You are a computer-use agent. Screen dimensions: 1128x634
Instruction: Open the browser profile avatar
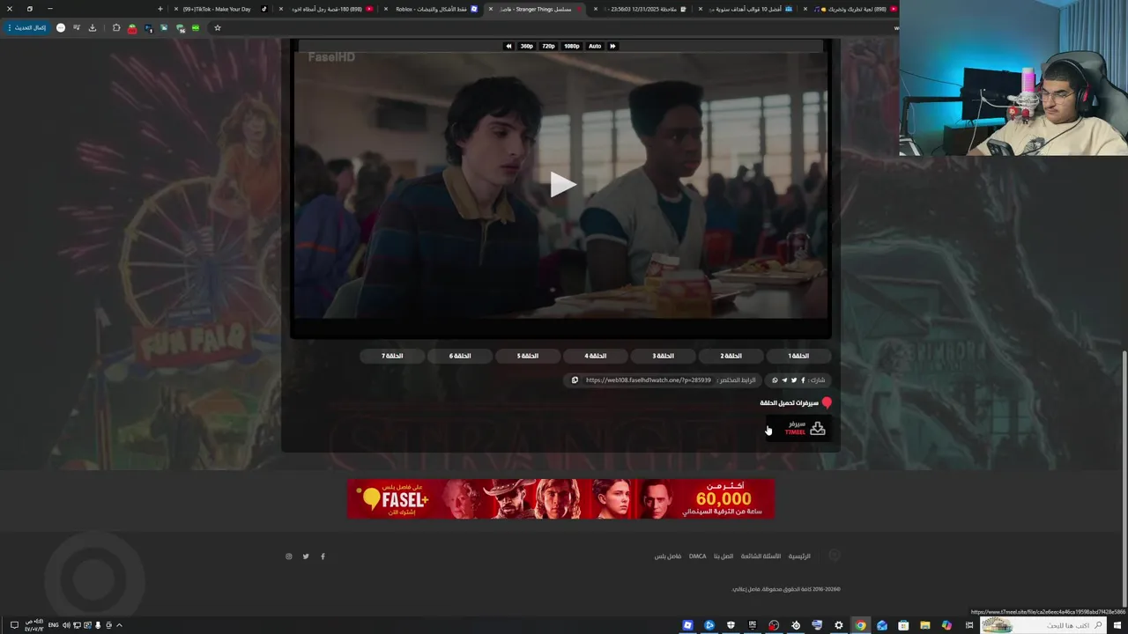pos(60,27)
